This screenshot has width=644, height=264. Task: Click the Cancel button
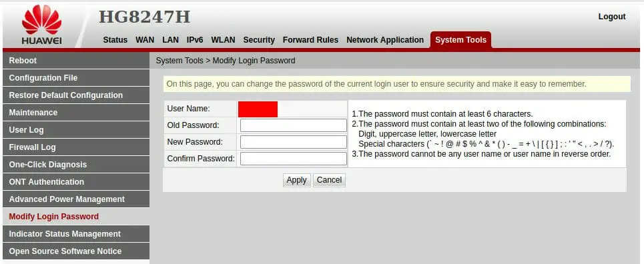coord(329,180)
